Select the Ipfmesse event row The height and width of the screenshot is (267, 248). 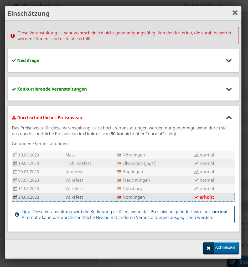click(x=74, y=172)
